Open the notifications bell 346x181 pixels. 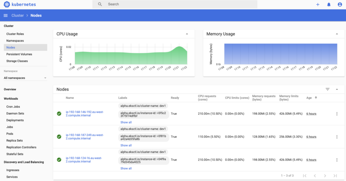tap(329, 4)
